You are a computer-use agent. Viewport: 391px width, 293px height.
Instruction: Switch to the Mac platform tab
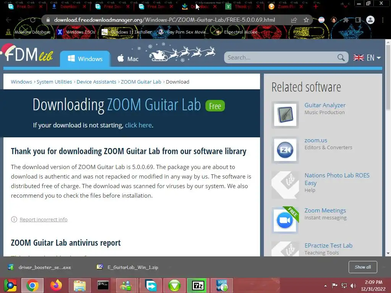point(128,59)
